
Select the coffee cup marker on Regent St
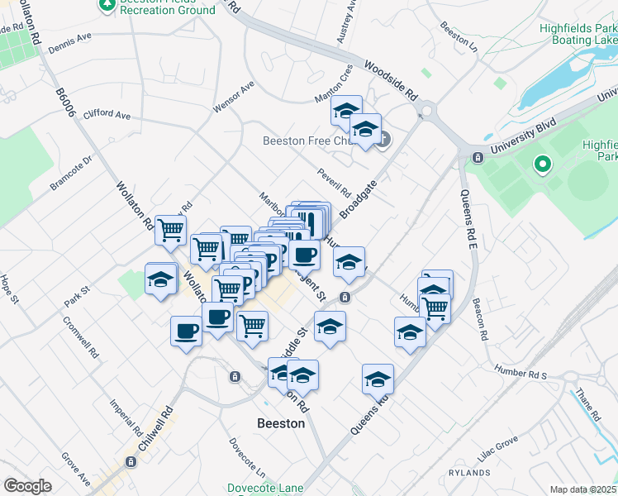click(x=303, y=255)
